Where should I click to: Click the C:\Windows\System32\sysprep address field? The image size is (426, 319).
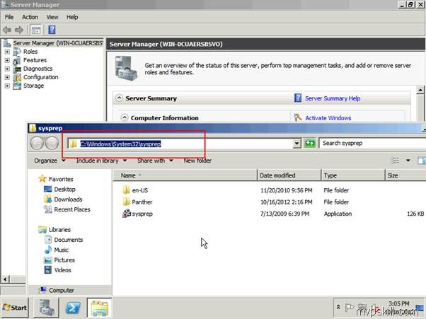pos(180,144)
